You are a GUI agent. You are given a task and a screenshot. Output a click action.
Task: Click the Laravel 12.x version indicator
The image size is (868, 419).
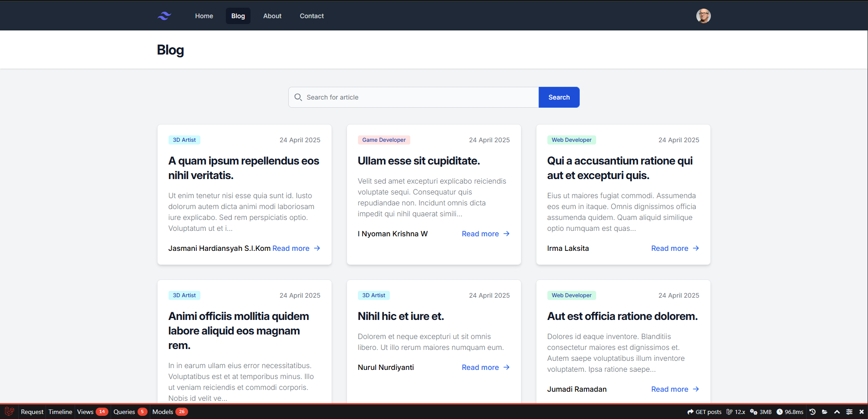735,412
